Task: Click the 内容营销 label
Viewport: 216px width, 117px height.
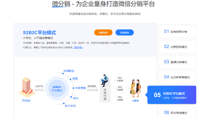Action: 81,88
